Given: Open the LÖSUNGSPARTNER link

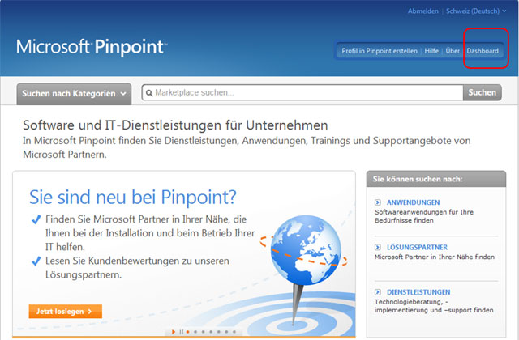Looking at the screenshot, I should click(x=417, y=247).
